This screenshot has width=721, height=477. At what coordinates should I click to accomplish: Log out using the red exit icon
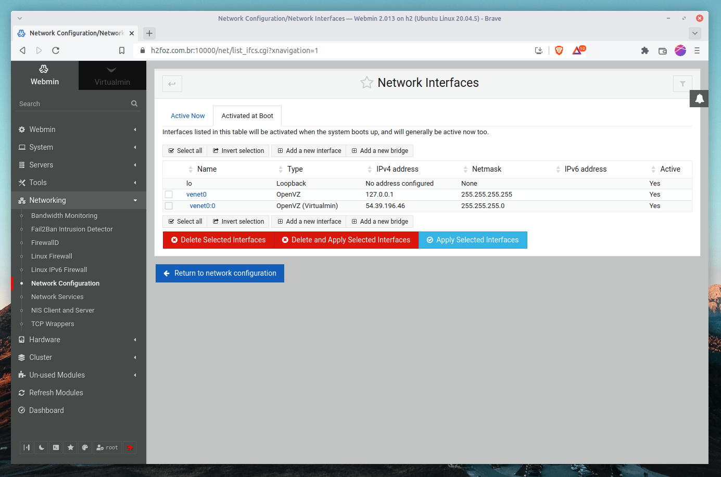click(x=130, y=447)
